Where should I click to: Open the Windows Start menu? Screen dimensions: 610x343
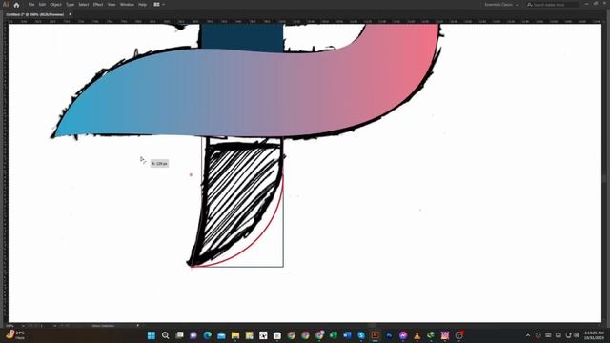click(x=152, y=335)
